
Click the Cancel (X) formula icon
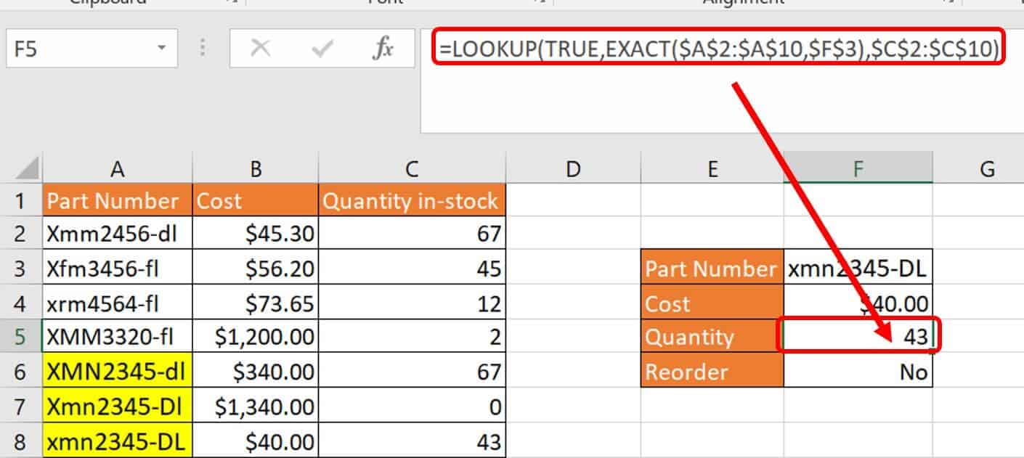tap(260, 49)
